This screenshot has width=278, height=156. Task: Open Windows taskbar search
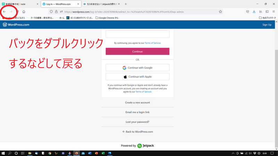point(10,153)
